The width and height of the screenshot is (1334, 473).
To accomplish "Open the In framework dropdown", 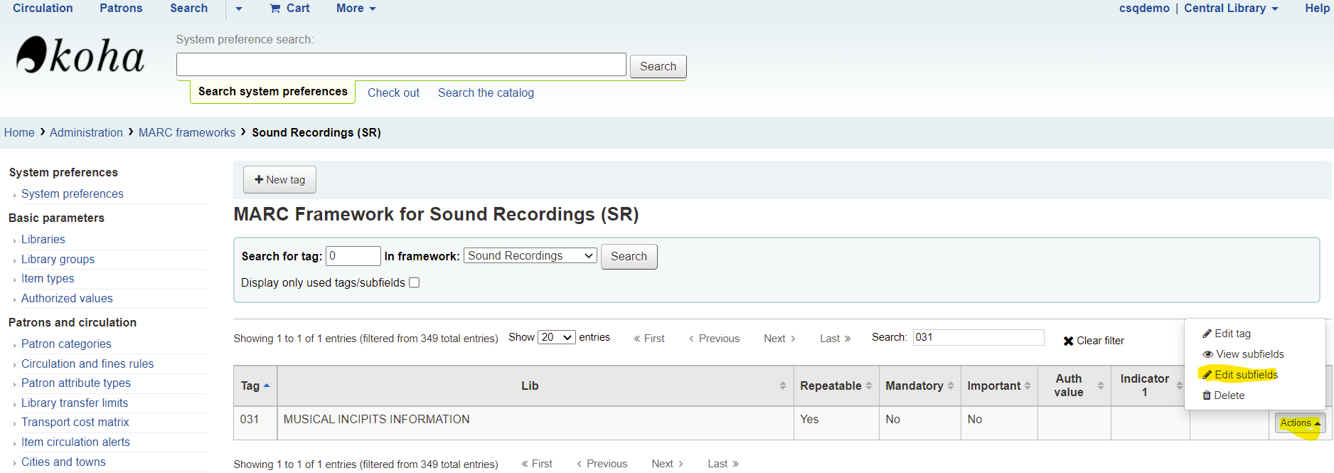I will point(530,255).
